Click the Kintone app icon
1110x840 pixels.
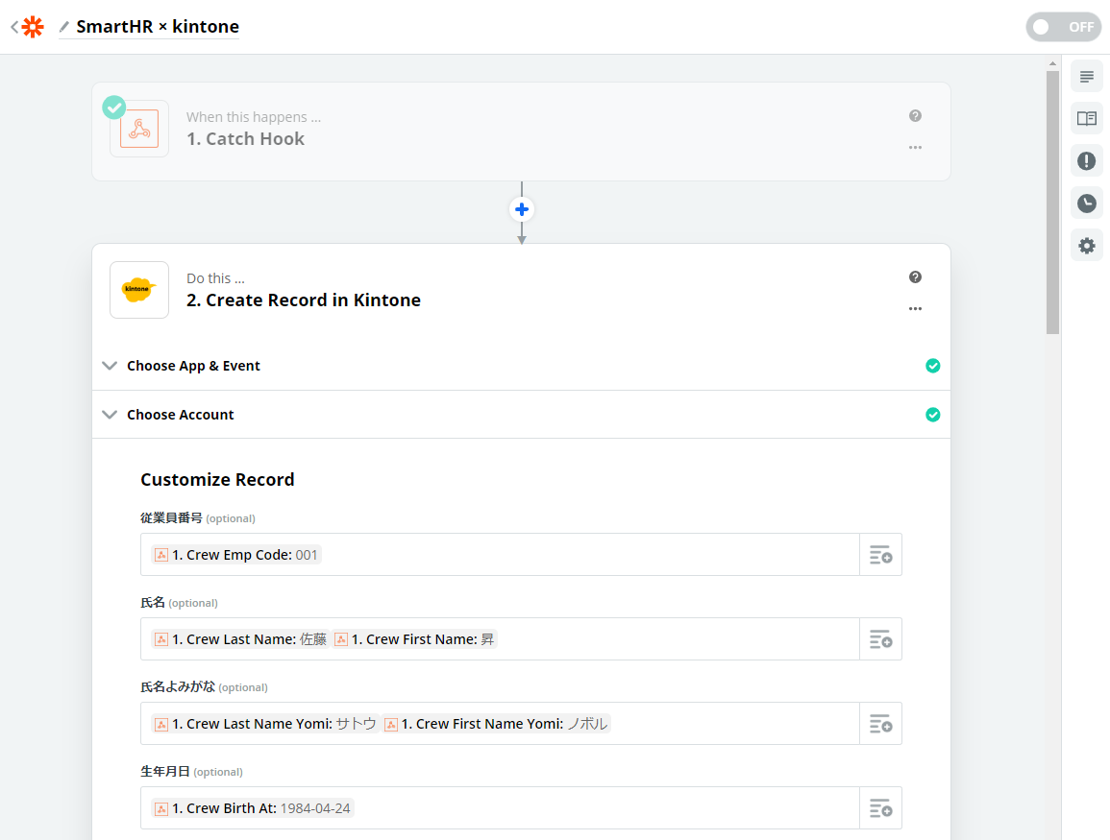139,290
